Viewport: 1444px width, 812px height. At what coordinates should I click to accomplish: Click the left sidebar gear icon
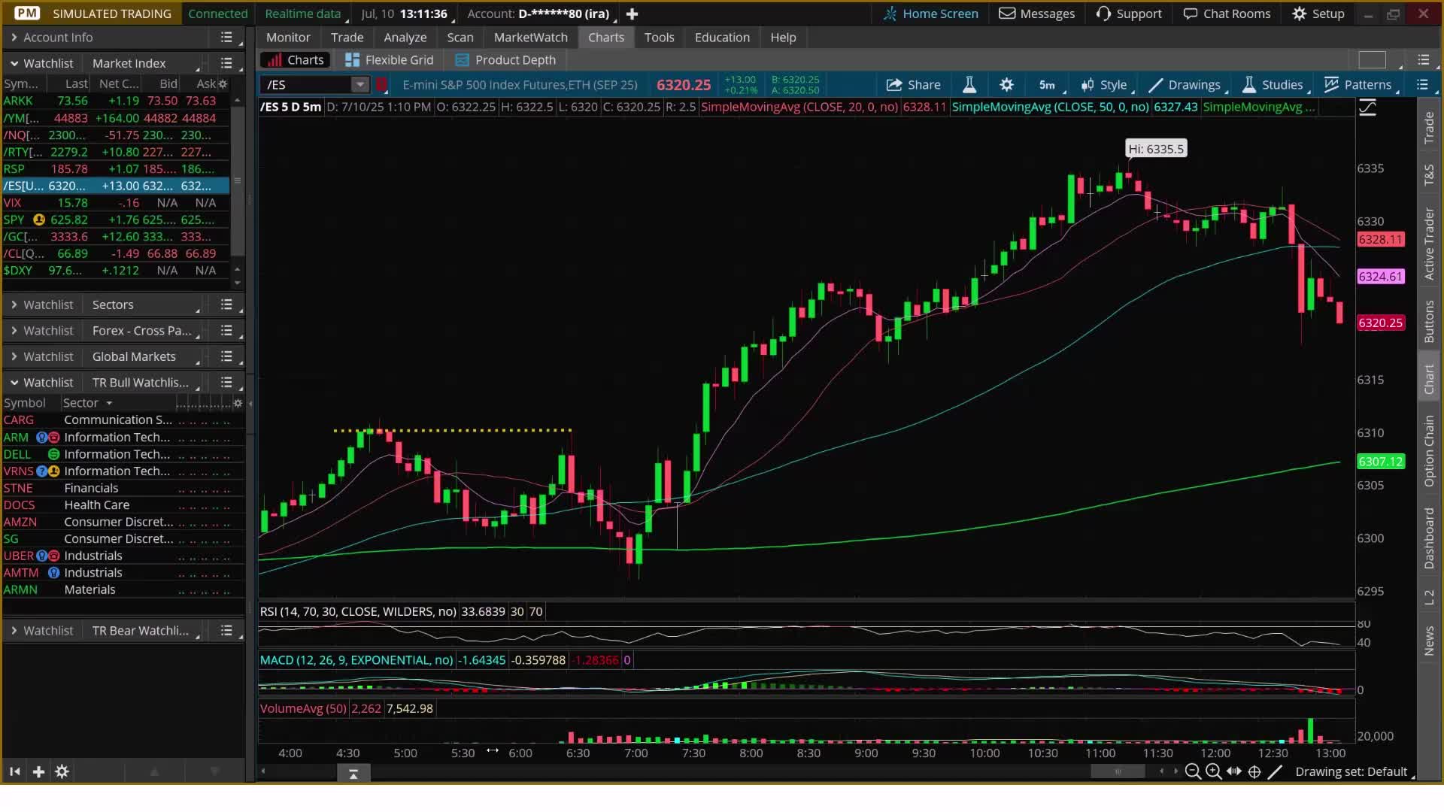pos(62,771)
